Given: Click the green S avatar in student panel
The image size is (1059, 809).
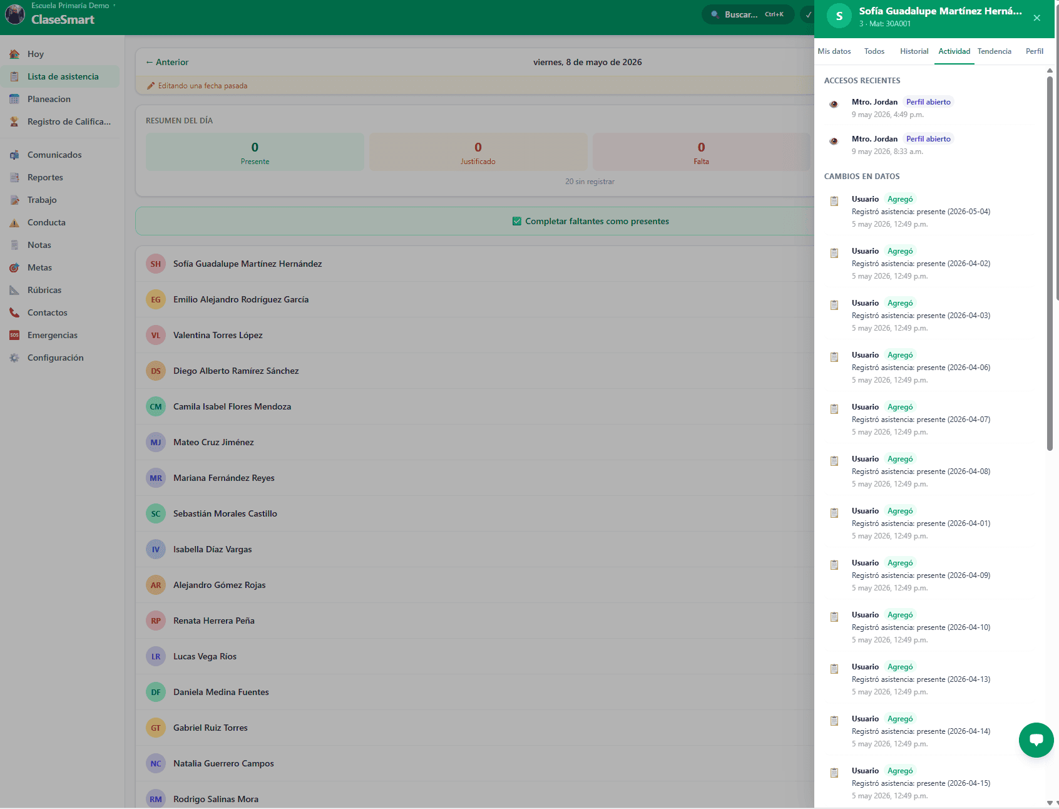Looking at the screenshot, I should click(839, 16).
